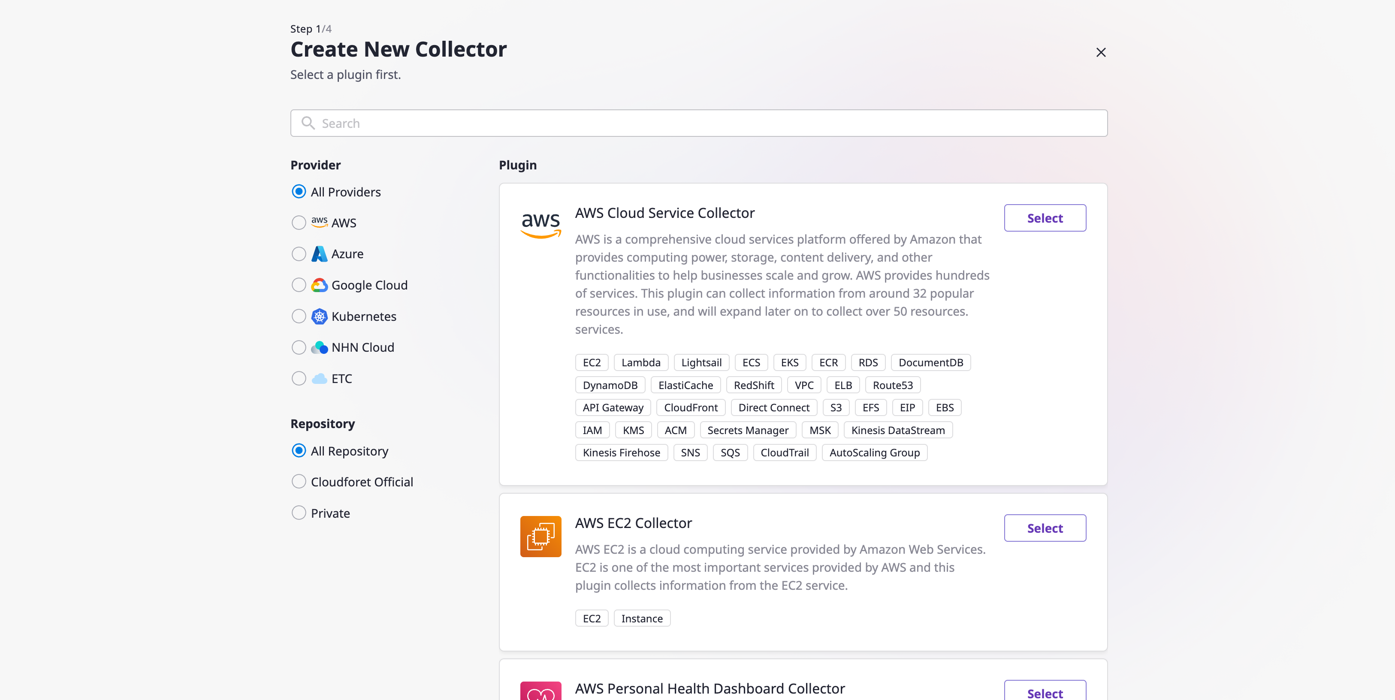Click the CloudTrail service tag
1395x700 pixels.
784,453
